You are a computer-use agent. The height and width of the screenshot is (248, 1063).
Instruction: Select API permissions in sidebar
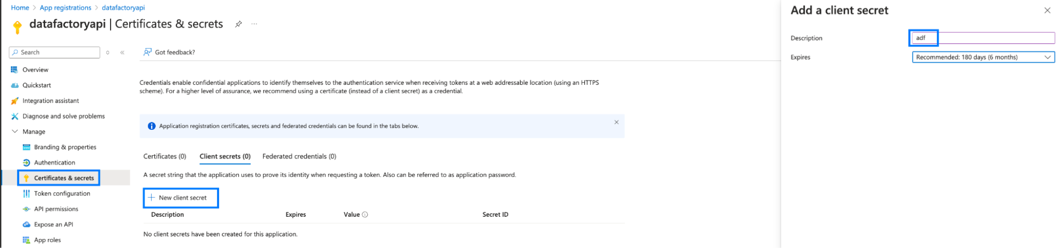click(x=56, y=209)
